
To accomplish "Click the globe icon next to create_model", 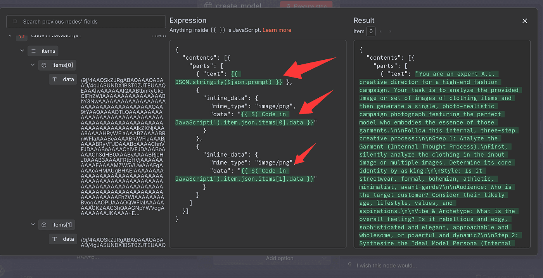I will click(x=209, y=5).
